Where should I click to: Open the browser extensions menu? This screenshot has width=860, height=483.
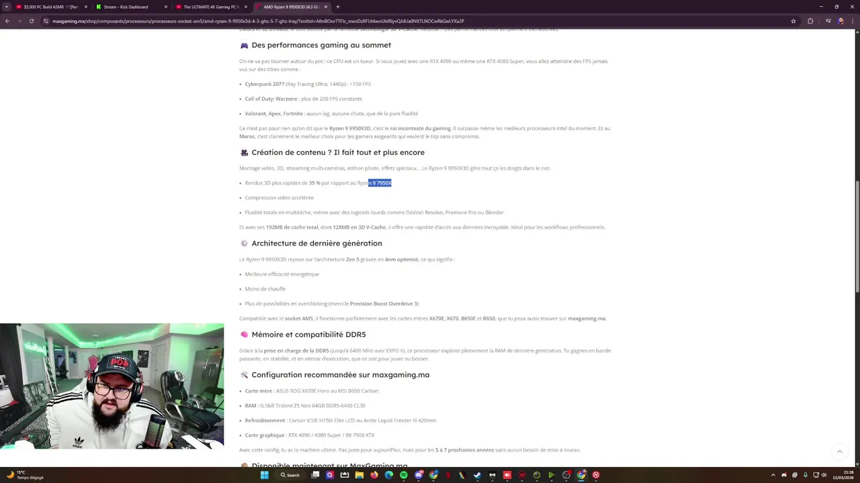tap(810, 21)
